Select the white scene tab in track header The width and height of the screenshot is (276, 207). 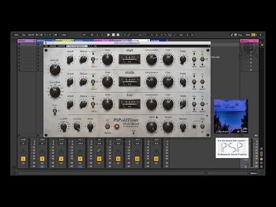click(140, 40)
